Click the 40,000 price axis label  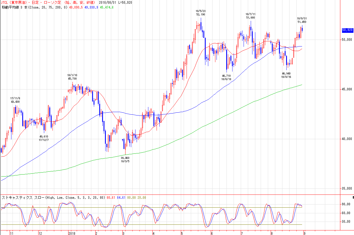347,139
